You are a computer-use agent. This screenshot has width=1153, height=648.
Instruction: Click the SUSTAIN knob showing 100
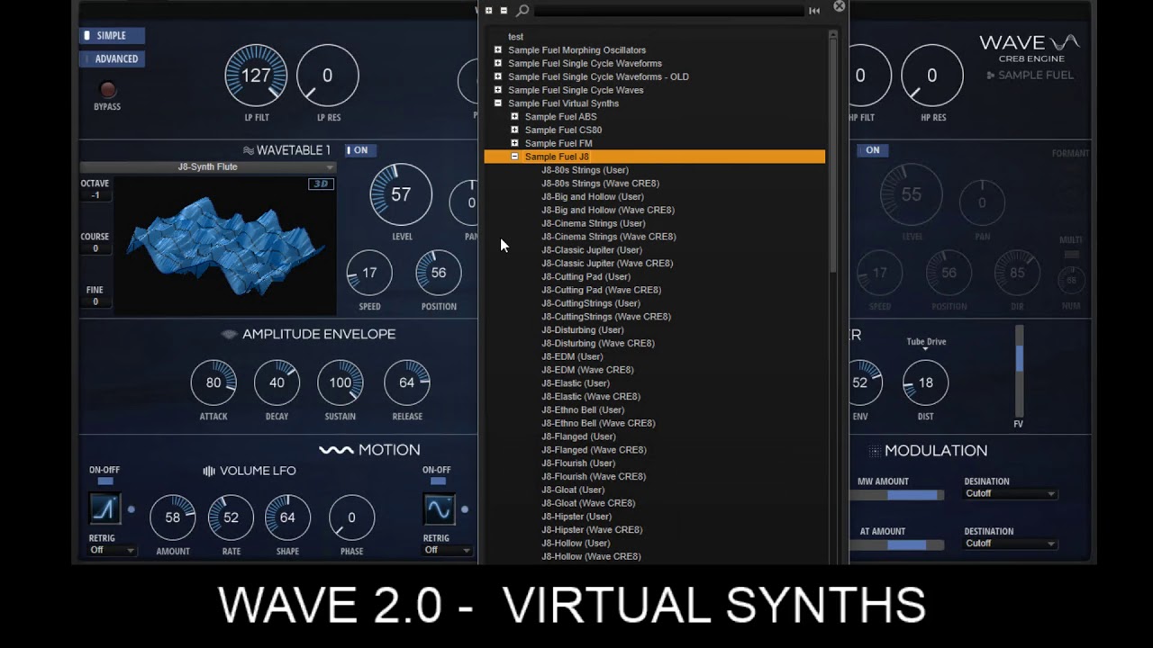pos(340,382)
